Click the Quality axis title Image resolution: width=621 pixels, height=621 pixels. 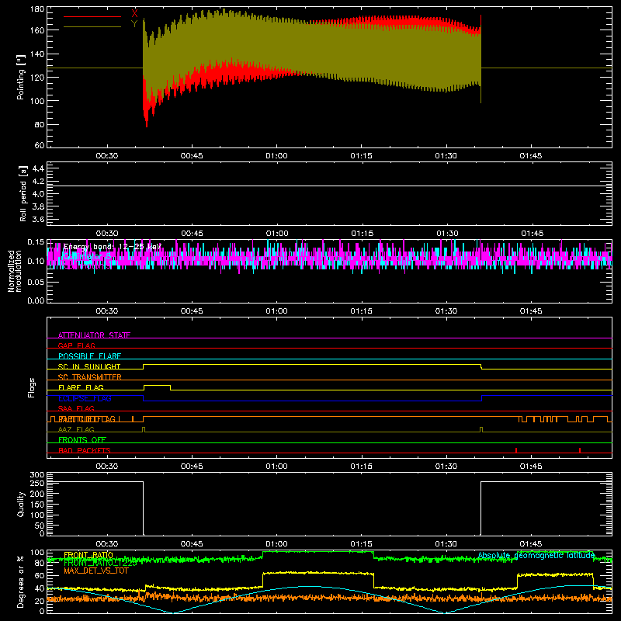point(21,505)
